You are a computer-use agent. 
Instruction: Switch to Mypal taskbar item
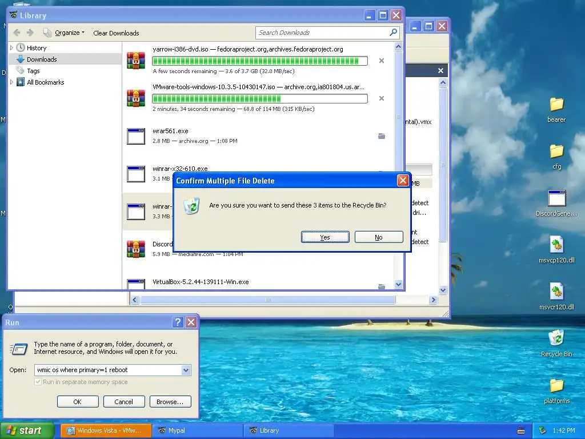(198, 430)
